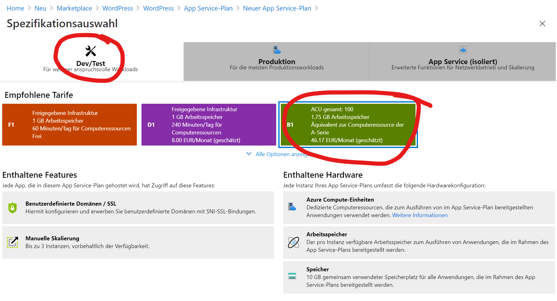Viewport: 557px width, 301px height.
Task: Go to Home in breadcrumb
Action: [16, 8]
